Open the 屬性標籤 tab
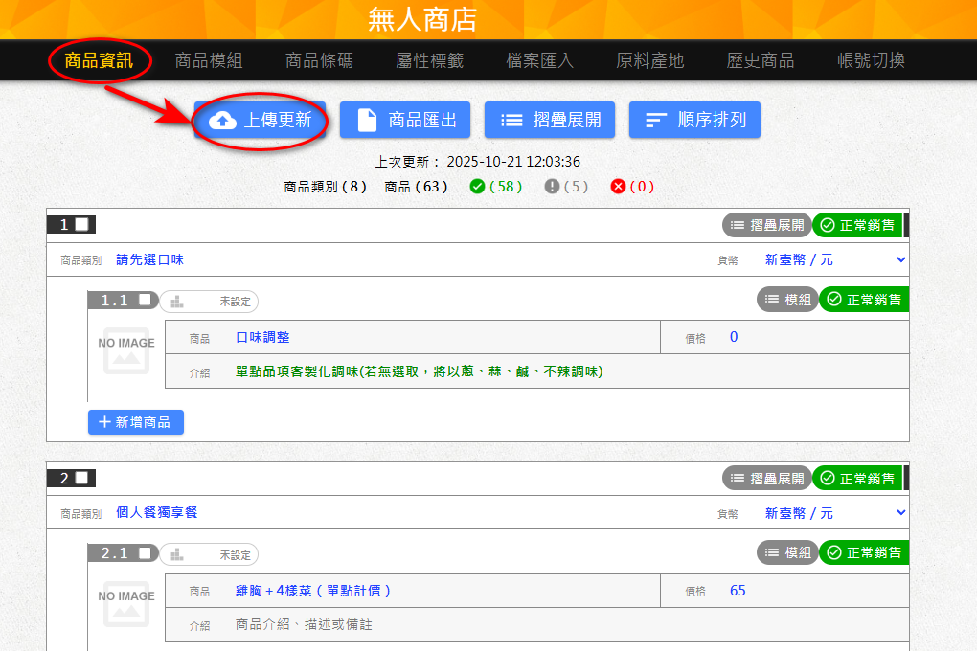 429,61
